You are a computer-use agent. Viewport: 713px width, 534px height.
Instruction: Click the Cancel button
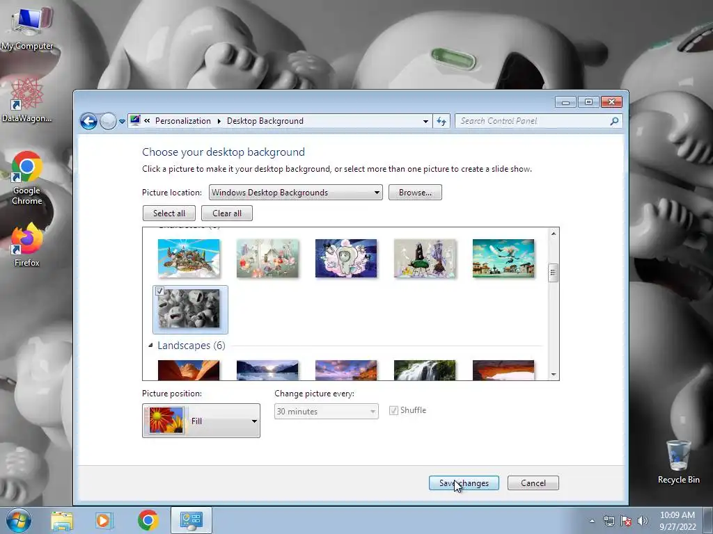(x=533, y=483)
